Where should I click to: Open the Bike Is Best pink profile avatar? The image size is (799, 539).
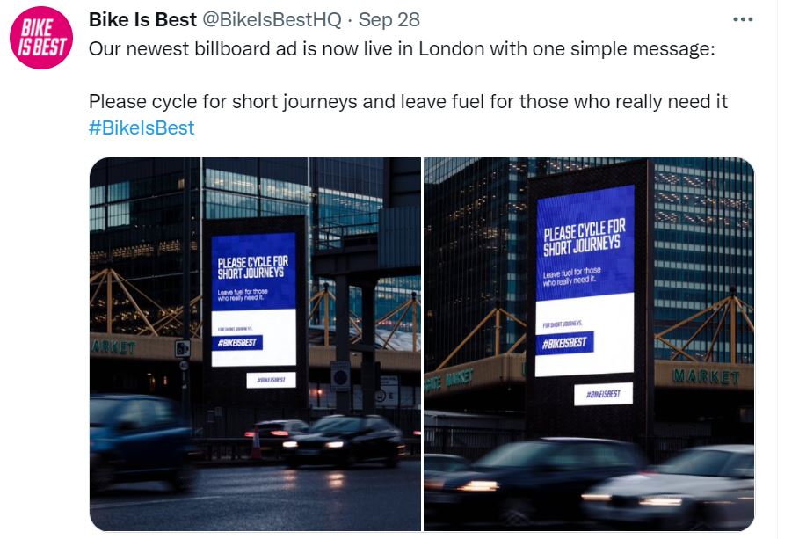click(x=41, y=38)
